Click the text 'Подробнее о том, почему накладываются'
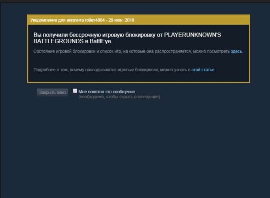 tap(75, 70)
